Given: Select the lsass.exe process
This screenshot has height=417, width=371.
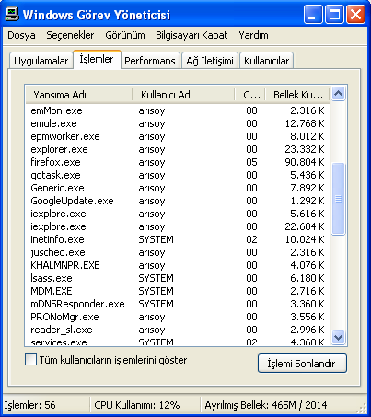Looking at the screenshot, I should (x=178, y=278).
